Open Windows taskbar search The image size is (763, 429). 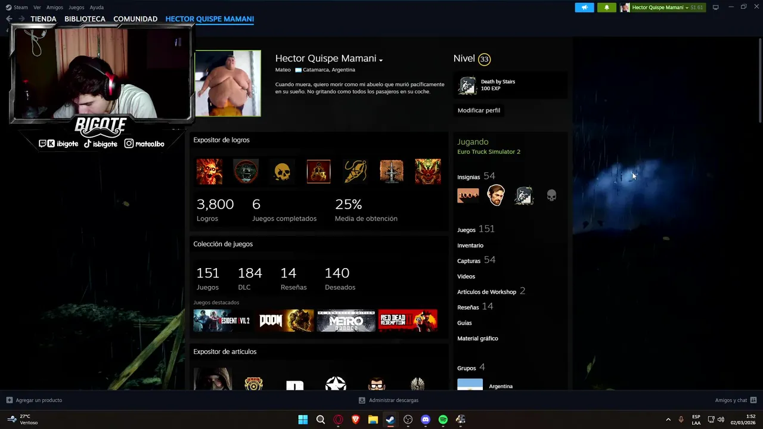pos(321,419)
